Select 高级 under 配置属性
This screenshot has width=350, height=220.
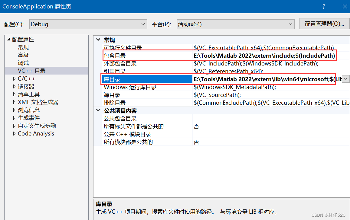pos(23,55)
